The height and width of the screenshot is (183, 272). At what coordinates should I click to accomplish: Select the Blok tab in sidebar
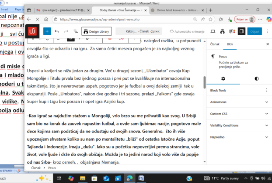[230, 44]
